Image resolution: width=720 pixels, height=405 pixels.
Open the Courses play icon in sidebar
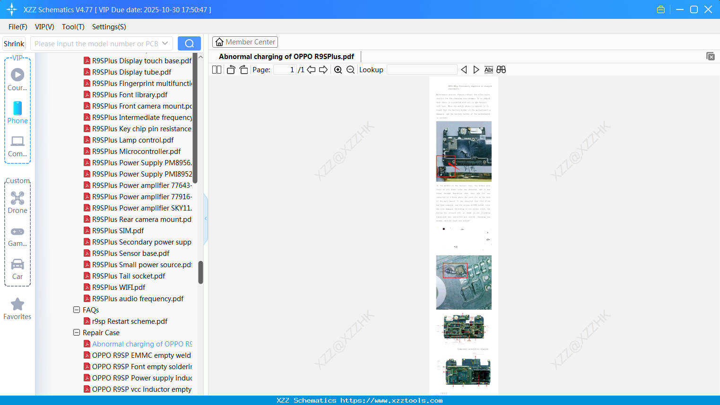(x=17, y=75)
